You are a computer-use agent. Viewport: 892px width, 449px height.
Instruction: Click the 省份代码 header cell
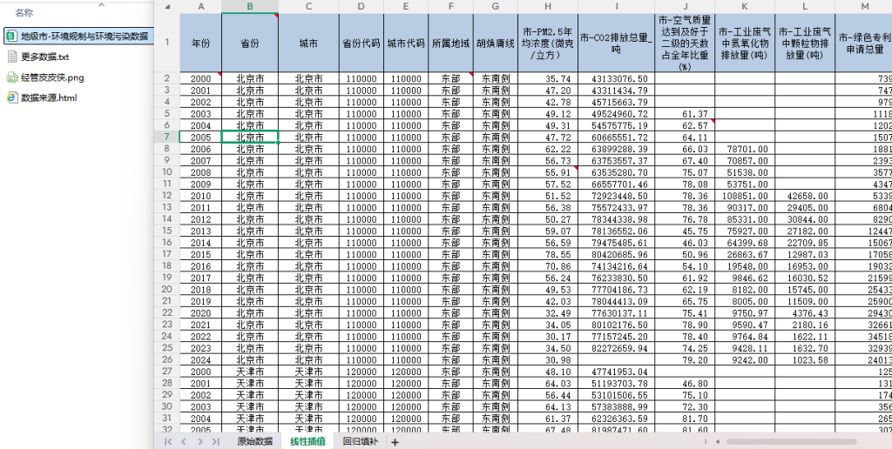[362, 43]
